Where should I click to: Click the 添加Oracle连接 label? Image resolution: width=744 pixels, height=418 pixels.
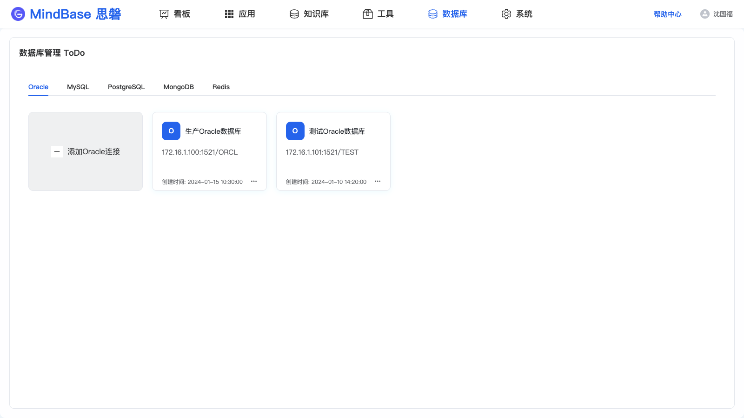[94, 151]
